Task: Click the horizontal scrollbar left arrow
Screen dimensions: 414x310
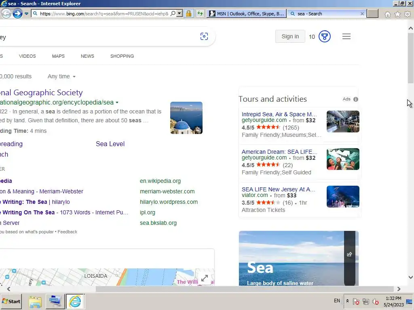Action: [x=9, y=289]
